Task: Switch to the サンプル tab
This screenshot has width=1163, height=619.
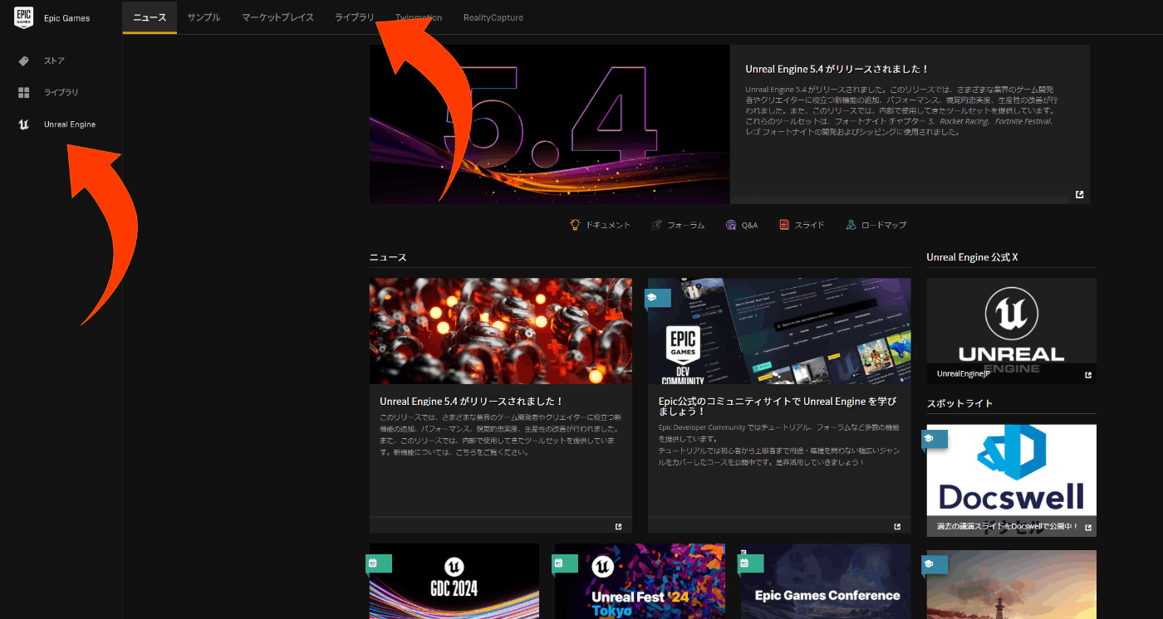Action: click(204, 17)
